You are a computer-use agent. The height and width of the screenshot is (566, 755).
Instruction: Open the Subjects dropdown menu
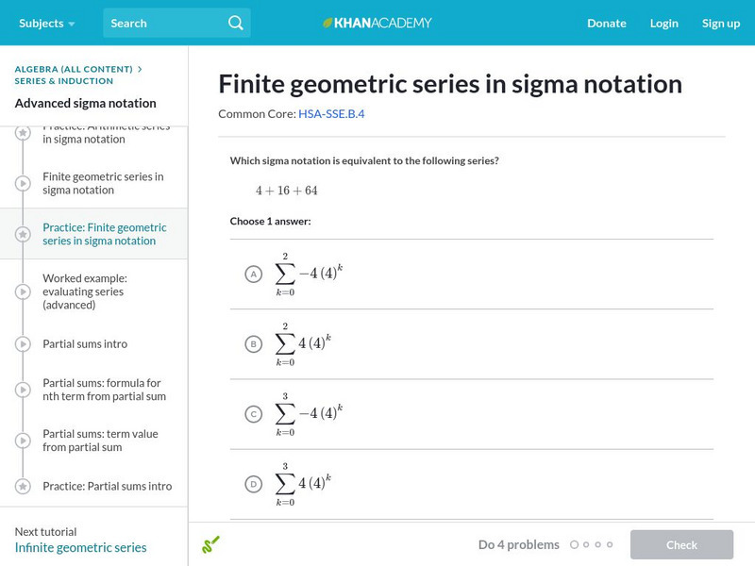pos(47,23)
